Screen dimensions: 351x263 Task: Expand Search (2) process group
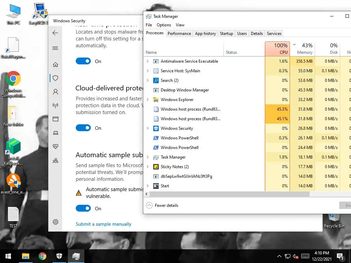pos(147,80)
